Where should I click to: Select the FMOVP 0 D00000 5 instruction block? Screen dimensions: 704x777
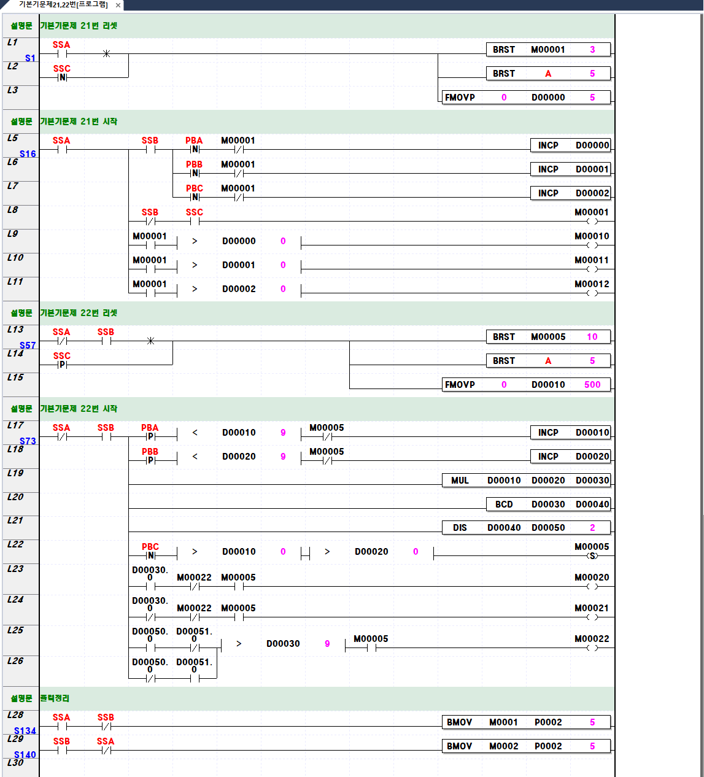[526, 98]
